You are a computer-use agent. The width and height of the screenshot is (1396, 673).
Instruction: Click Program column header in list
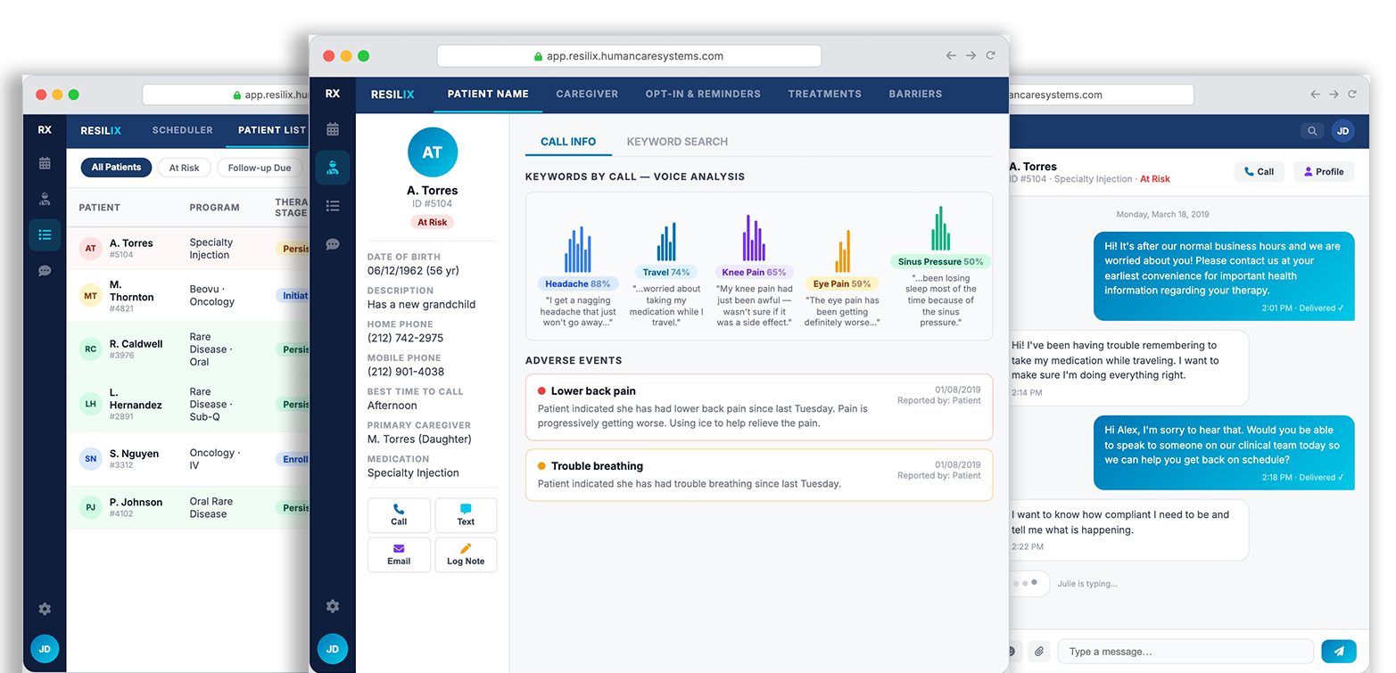click(x=214, y=208)
